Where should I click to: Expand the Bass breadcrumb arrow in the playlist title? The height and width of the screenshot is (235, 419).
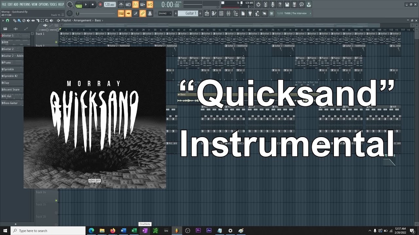(102, 20)
